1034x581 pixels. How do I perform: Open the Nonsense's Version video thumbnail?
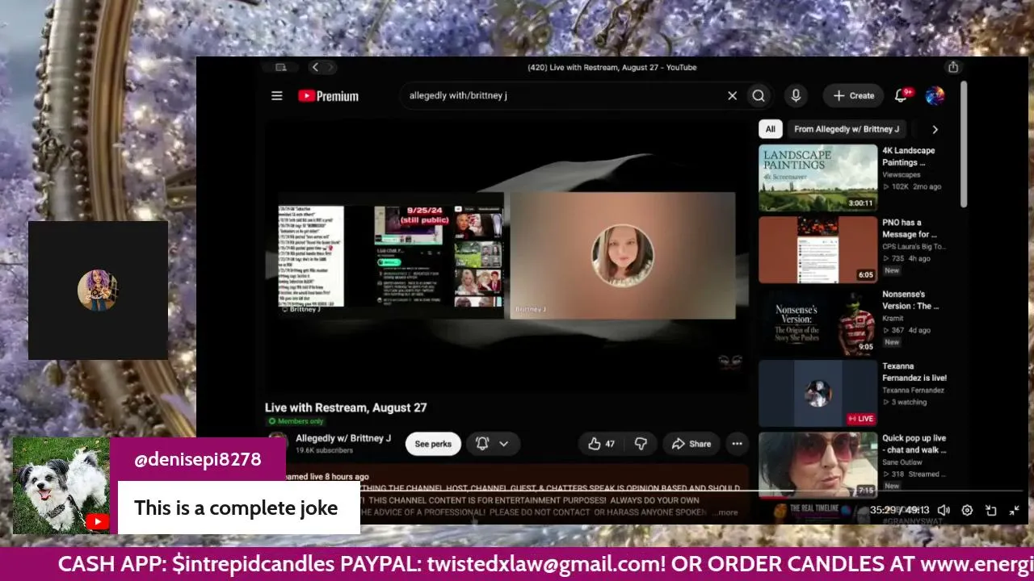pos(818,321)
